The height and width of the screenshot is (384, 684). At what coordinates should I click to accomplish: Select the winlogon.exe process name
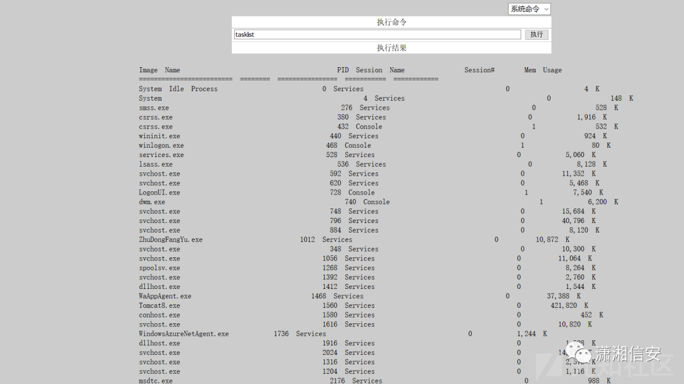tap(161, 145)
